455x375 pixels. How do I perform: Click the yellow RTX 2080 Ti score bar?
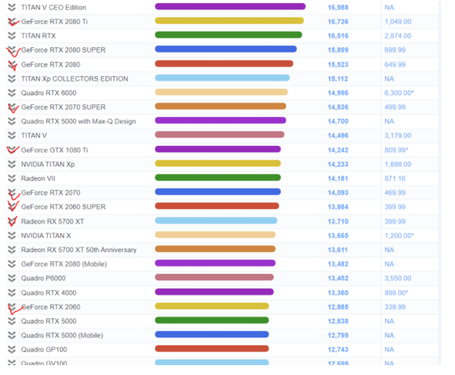click(x=229, y=20)
